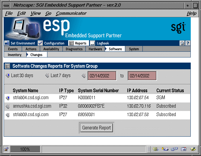
Task: Switch to the Actions tab
Action: (x=31, y=49)
